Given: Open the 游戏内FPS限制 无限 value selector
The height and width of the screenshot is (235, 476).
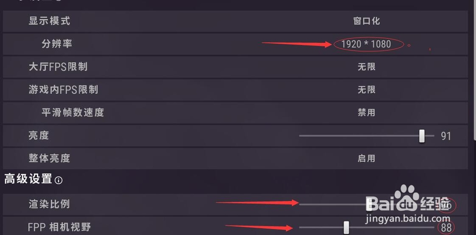Looking at the screenshot, I should (x=366, y=90).
